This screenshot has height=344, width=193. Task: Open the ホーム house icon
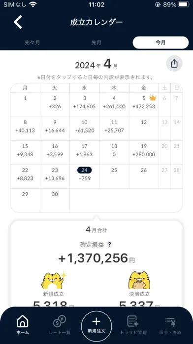23,322
